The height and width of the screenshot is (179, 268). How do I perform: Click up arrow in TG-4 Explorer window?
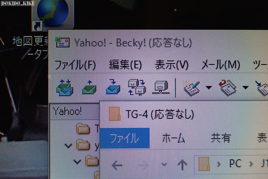182,165
